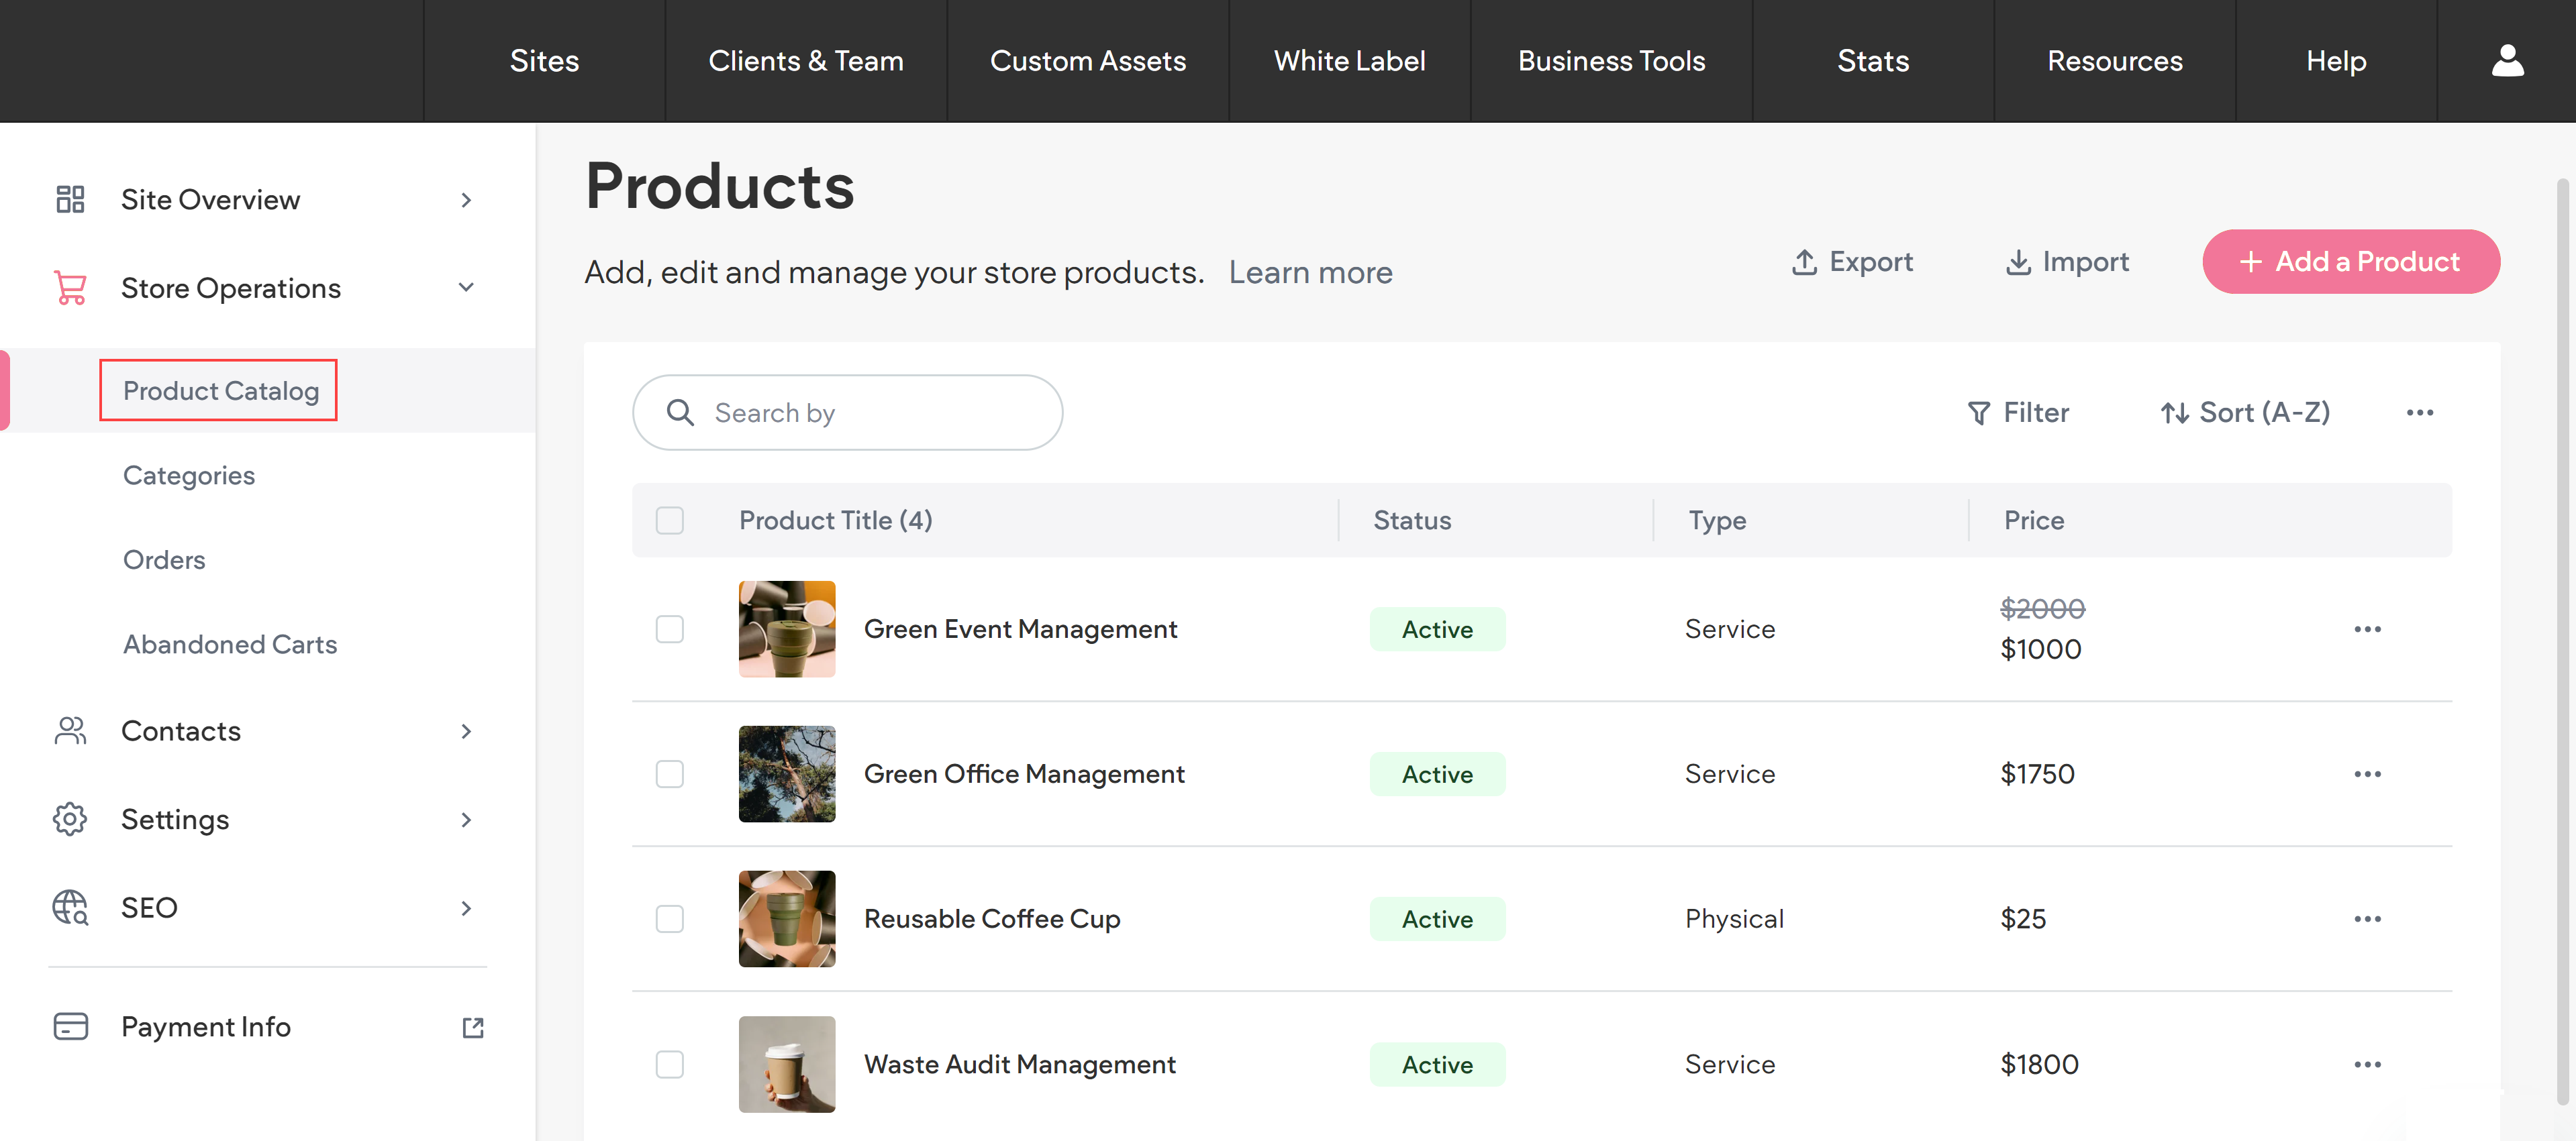Click the Settings gear icon

coord(69,818)
